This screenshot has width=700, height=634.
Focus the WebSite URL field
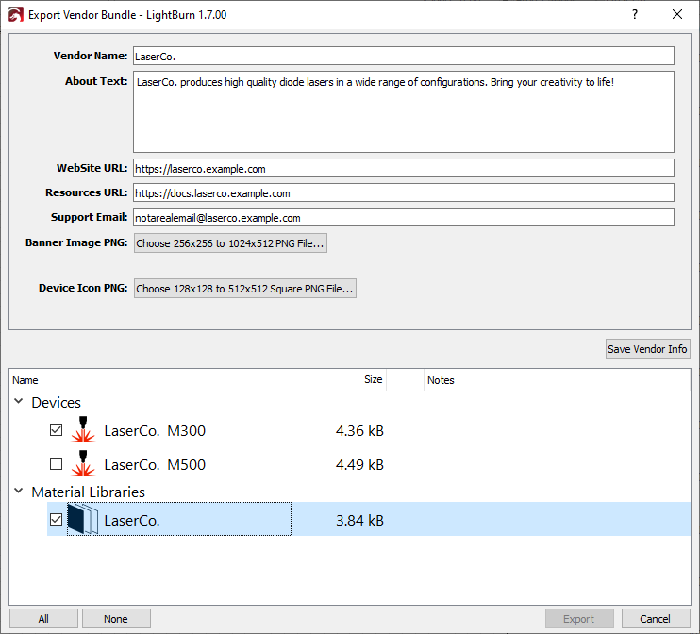point(404,168)
